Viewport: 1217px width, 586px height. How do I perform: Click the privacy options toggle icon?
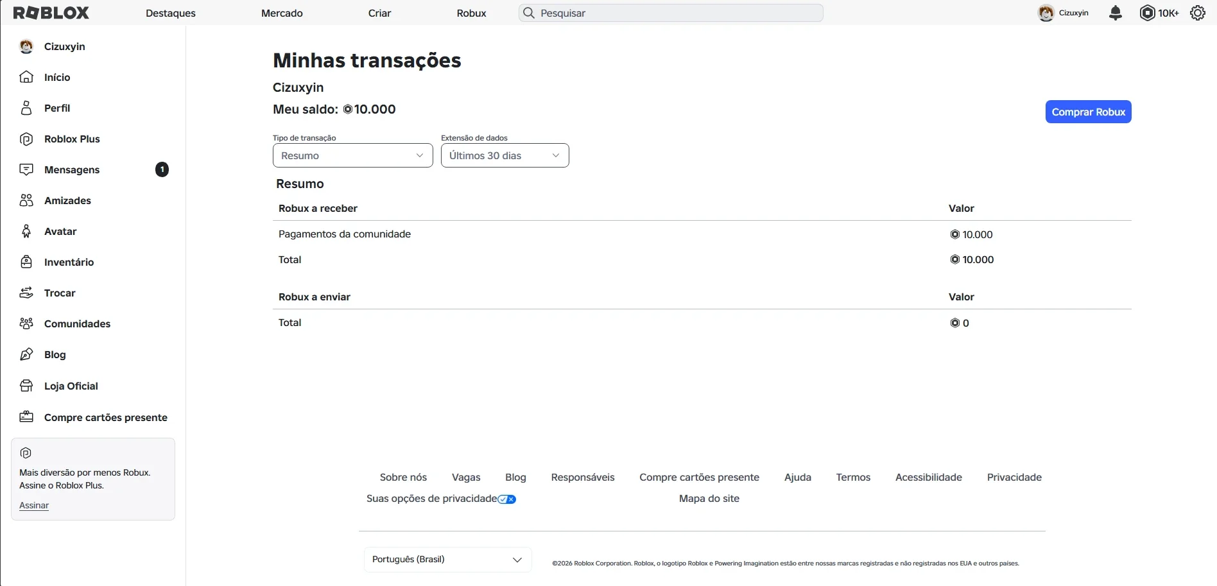[507, 499]
